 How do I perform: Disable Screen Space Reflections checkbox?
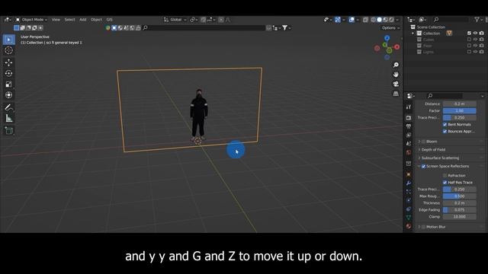423,167
